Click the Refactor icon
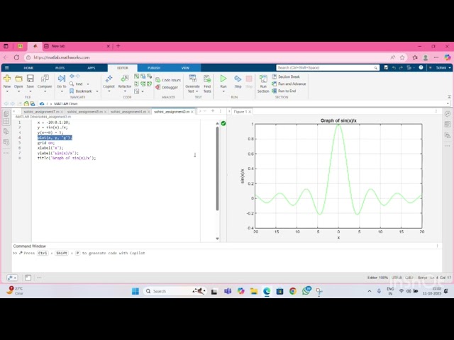Image resolution: width=454 pixels, height=340 pixels. coord(125,79)
